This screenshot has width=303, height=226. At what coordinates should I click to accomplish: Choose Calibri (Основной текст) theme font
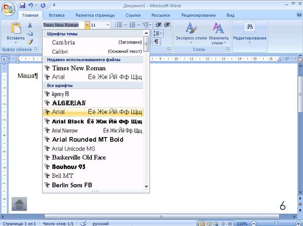[93, 52]
